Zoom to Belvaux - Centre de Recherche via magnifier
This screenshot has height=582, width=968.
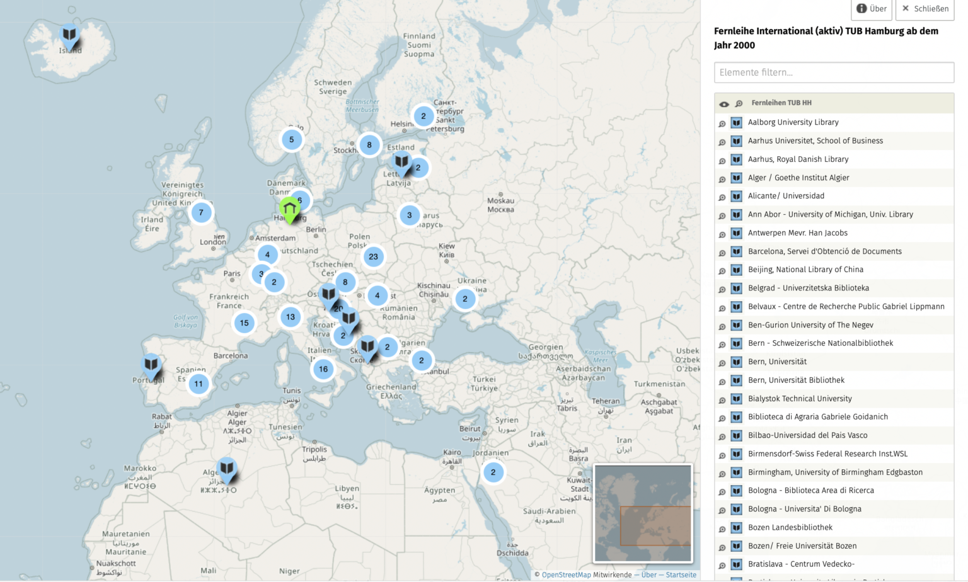tap(722, 308)
